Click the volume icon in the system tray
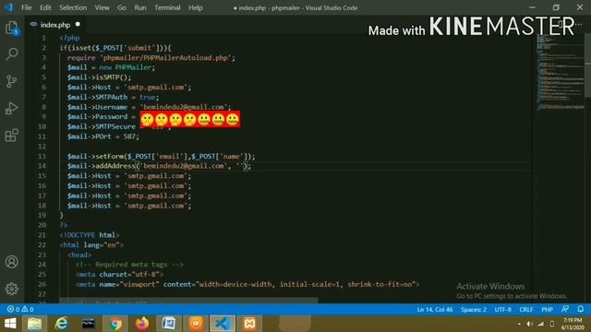The image size is (591, 332). point(529,324)
